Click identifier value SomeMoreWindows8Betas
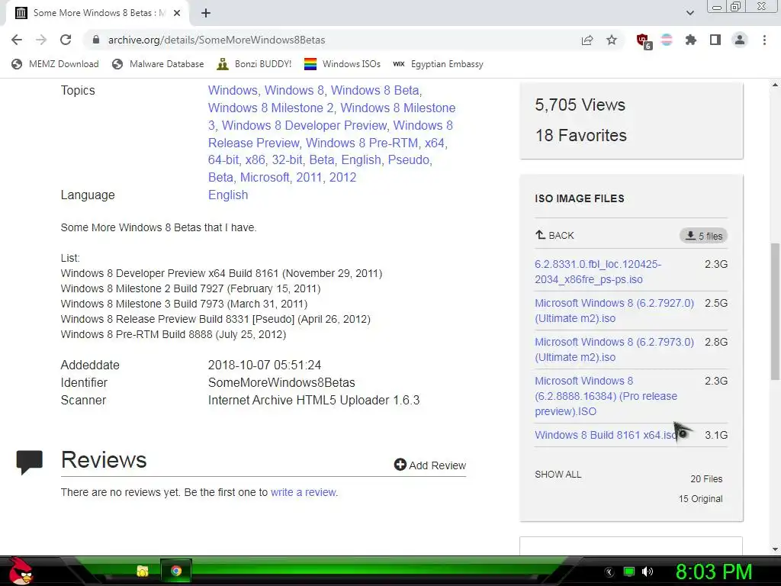781x586 pixels. tap(281, 383)
